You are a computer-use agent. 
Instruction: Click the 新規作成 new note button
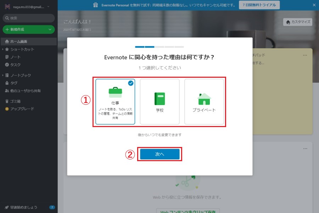(29, 29)
